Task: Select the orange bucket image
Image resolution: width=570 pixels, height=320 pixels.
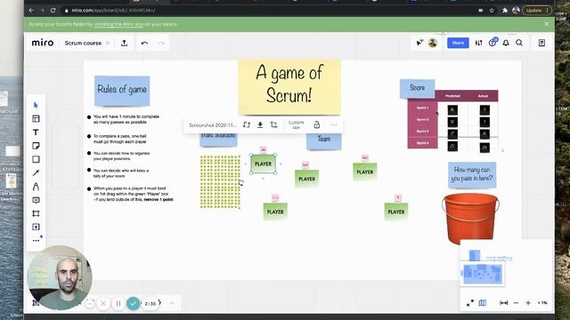Action: point(470,219)
